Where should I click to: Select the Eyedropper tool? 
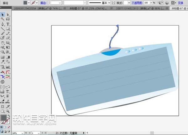pyautogui.click(x=3, y=62)
